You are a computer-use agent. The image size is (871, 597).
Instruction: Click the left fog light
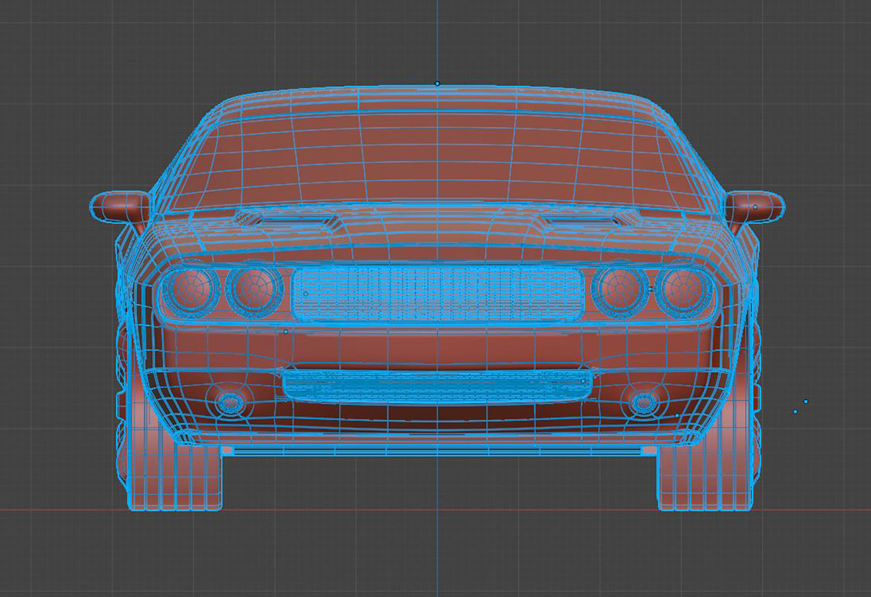230,403
